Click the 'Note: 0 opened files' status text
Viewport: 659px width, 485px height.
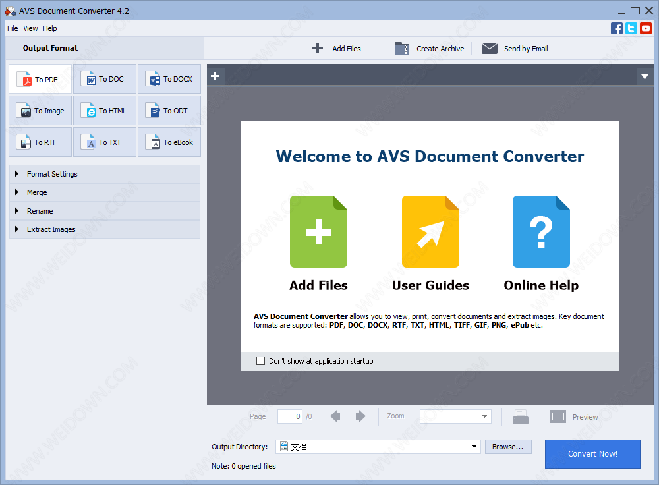[x=244, y=466]
